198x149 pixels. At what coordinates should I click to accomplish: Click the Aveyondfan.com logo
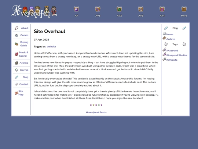point(34,11)
